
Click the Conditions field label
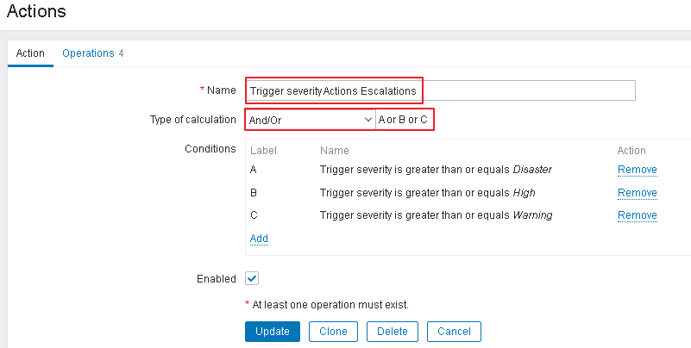210,149
